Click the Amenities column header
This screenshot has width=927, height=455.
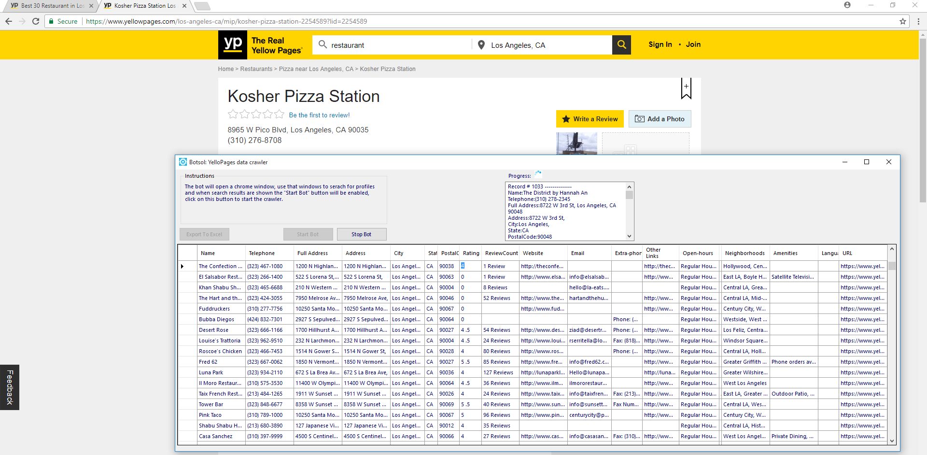click(794, 253)
